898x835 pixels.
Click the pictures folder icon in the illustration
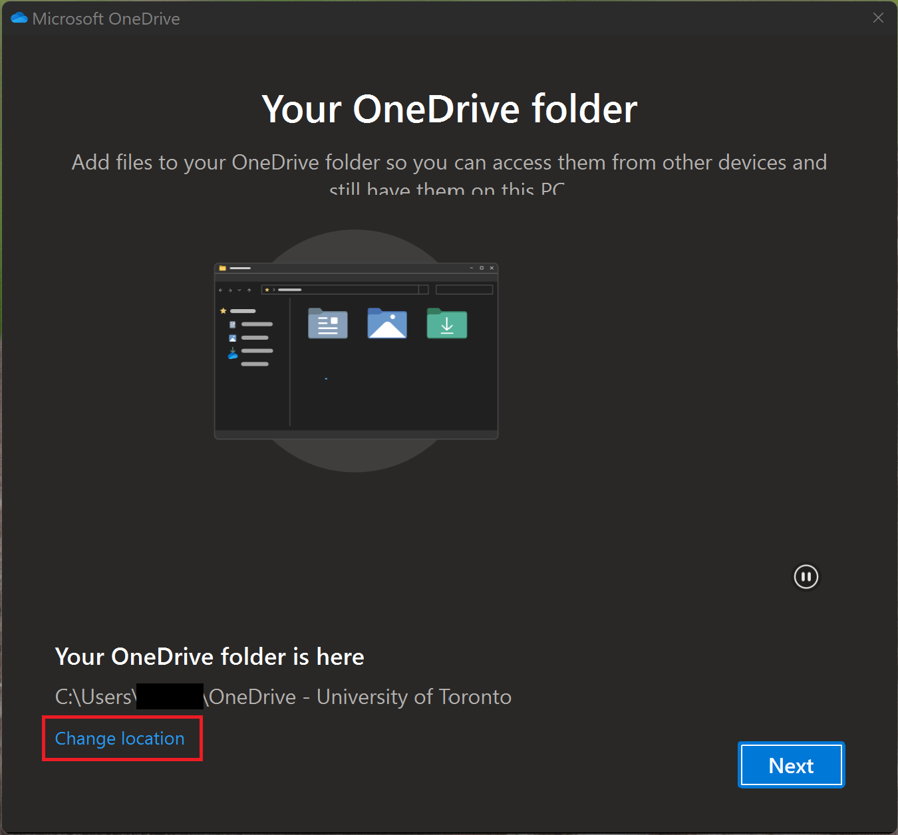[387, 323]
